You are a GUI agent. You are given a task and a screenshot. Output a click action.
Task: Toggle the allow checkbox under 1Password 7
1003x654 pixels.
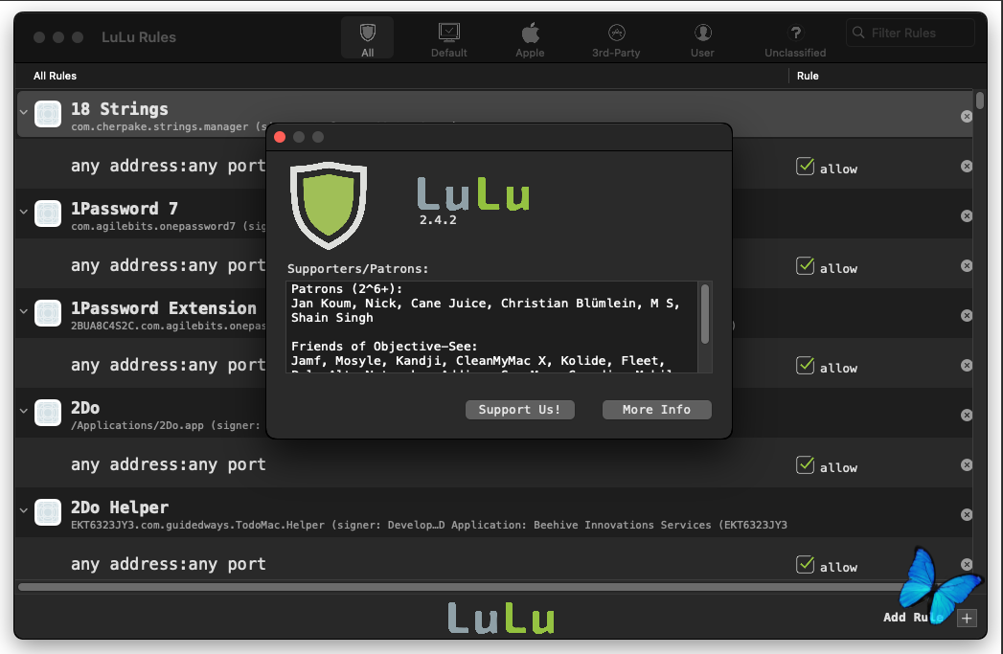[x=805, y=266]
